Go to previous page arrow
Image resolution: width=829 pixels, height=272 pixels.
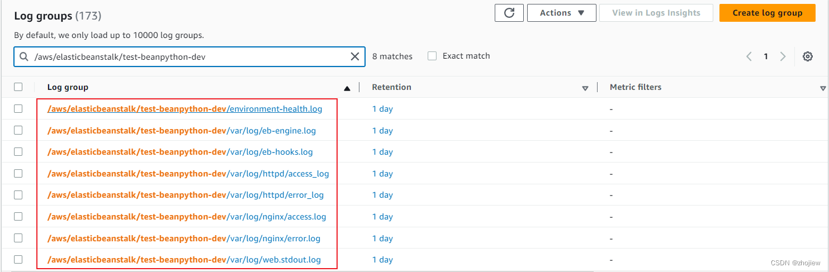pos(749,56)
